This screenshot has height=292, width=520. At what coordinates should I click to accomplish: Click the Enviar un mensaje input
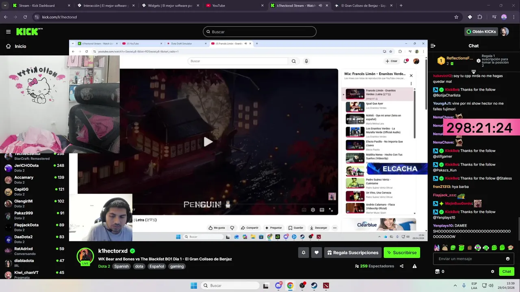tap(468, 259)
